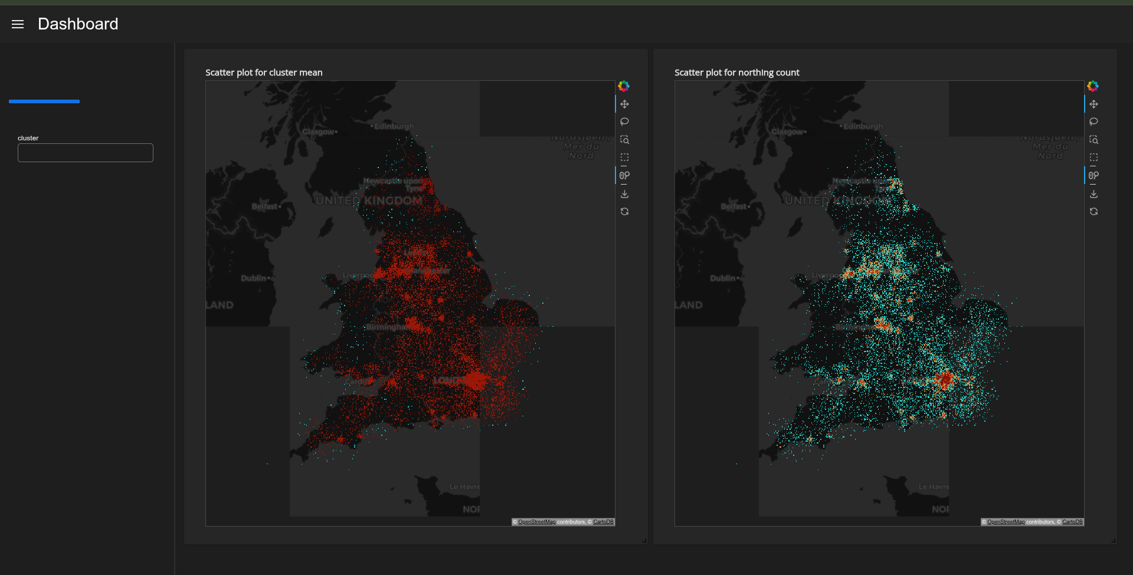Reset the northing count plot view
The height and width of the screenshot is (575, 1133).
[x=1093, y=212]
